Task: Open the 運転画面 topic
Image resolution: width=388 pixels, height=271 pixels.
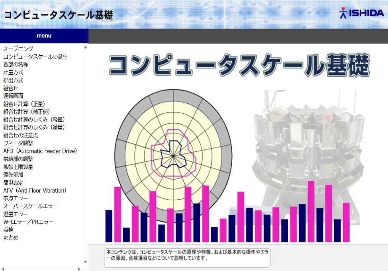Action: pos(13,96)
